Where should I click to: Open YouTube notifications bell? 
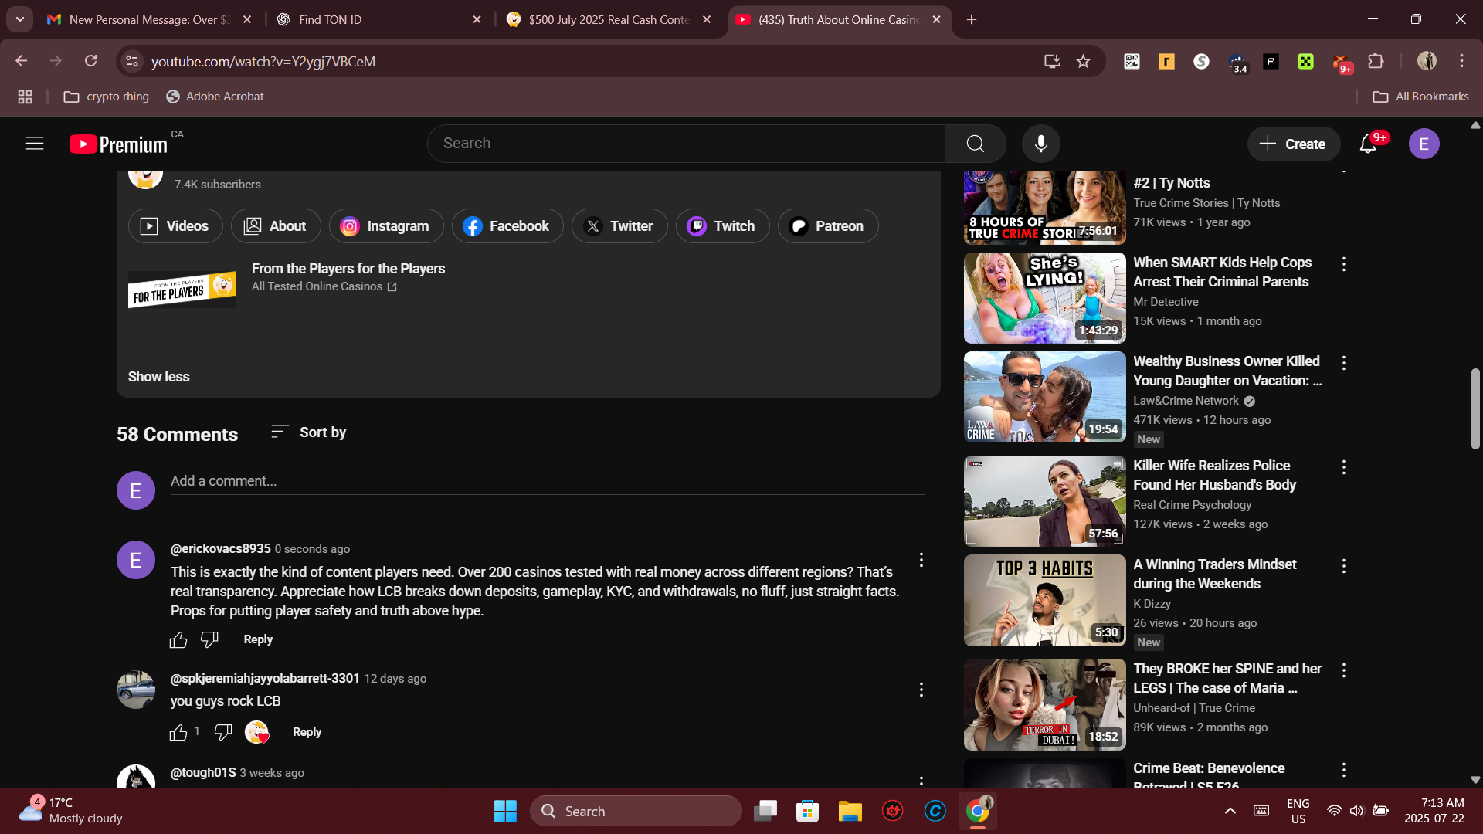coord(1368,144)
